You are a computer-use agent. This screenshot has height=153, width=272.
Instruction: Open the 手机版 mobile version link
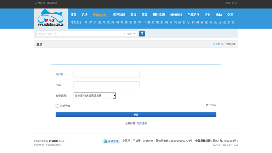pyautogui.click(x=137, y=141)
